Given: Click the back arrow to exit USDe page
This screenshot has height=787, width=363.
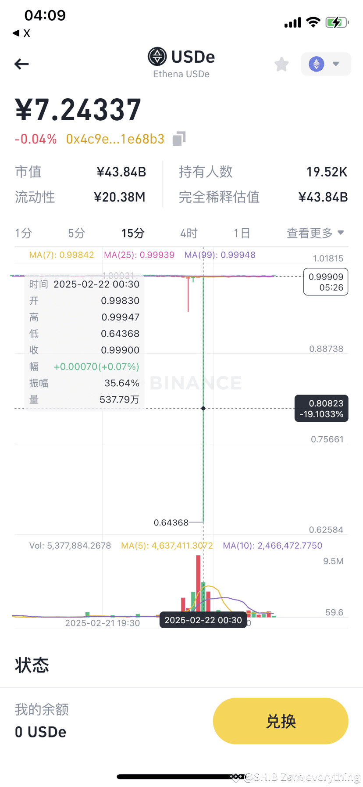Looking at the screenshot, I should (x=21, y=64).
